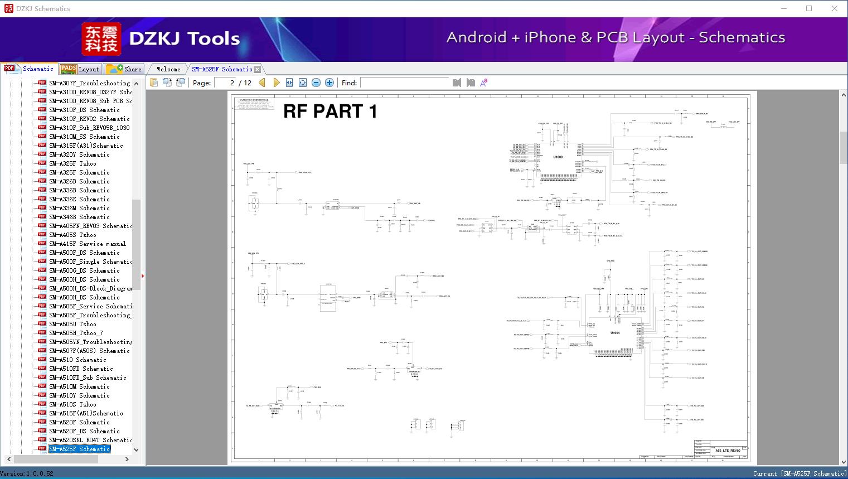Switch to the Schematic panel tab
Viewport: 848px width, 479px height.
(29, 69)
